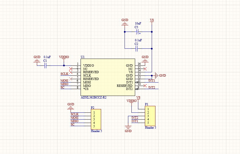The image size is (240, 154).
Task: Click the no-connect X on pin 15
Action: 145,69
